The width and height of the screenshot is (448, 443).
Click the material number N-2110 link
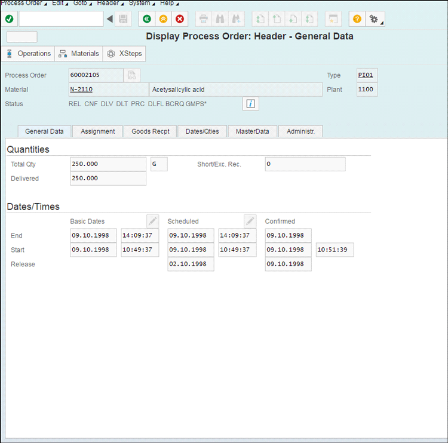(81, 90)
